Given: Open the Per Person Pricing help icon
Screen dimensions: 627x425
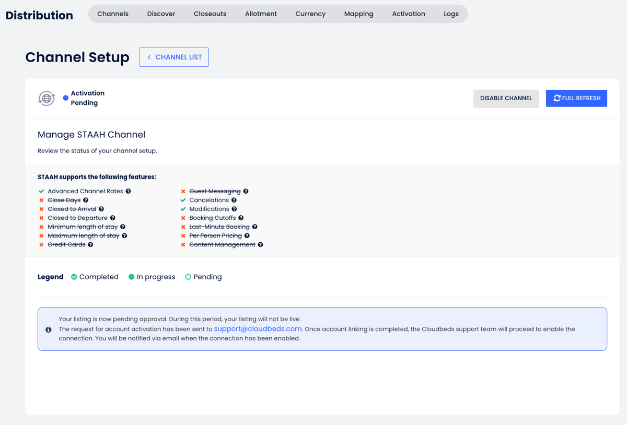Looking at the screenshot, I should pyautogui.click(x=247, y=236).
